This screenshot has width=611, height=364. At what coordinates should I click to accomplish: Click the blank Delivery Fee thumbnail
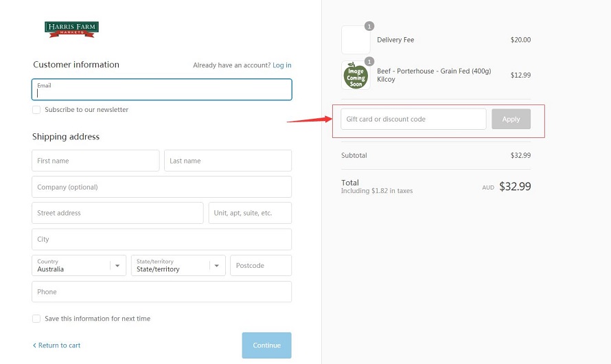coord(356,40)
